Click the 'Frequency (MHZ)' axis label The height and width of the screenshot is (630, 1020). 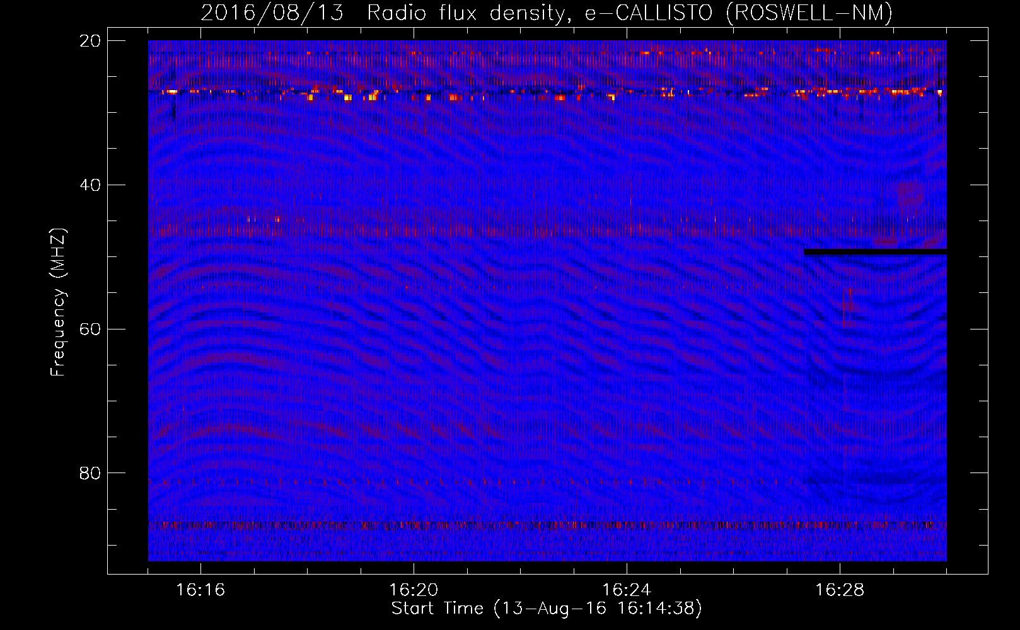click(x=58, y=302)
